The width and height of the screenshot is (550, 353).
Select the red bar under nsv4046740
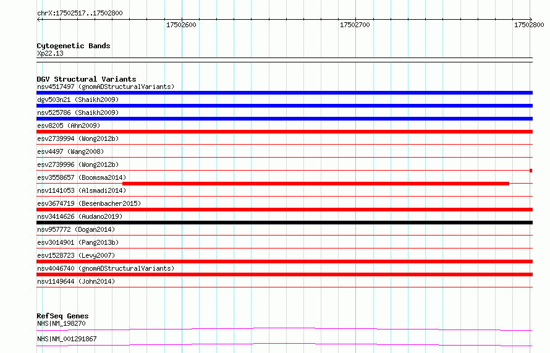click(x=284, y=274)
